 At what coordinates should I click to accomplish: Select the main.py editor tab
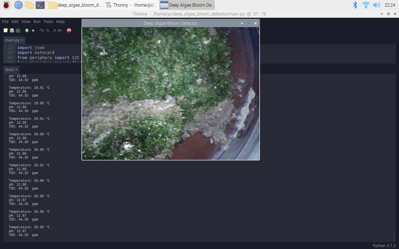click(x=12, y=40)
